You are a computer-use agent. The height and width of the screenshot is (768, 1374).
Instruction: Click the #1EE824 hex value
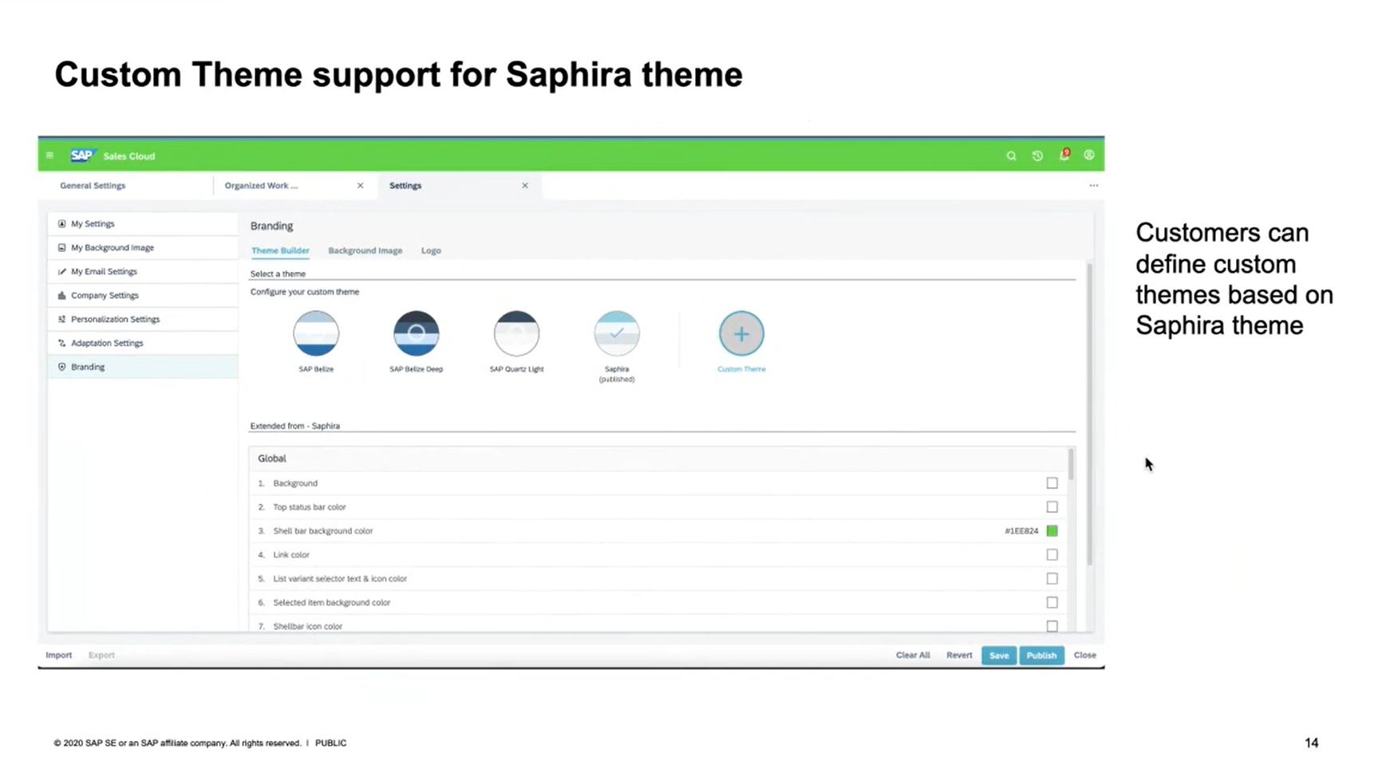point(1021,531)
